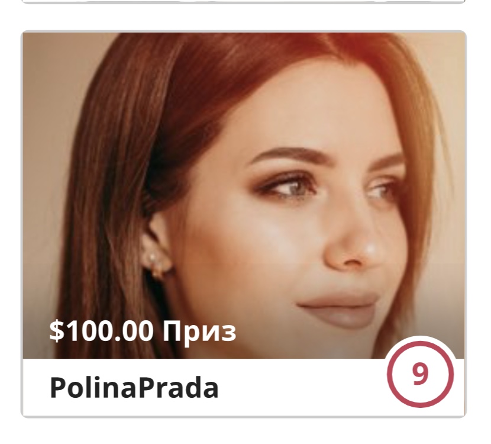491x444 pixels.
Task: Click the dollar amount $100.00 on the photo
Action: click(101, 331)
